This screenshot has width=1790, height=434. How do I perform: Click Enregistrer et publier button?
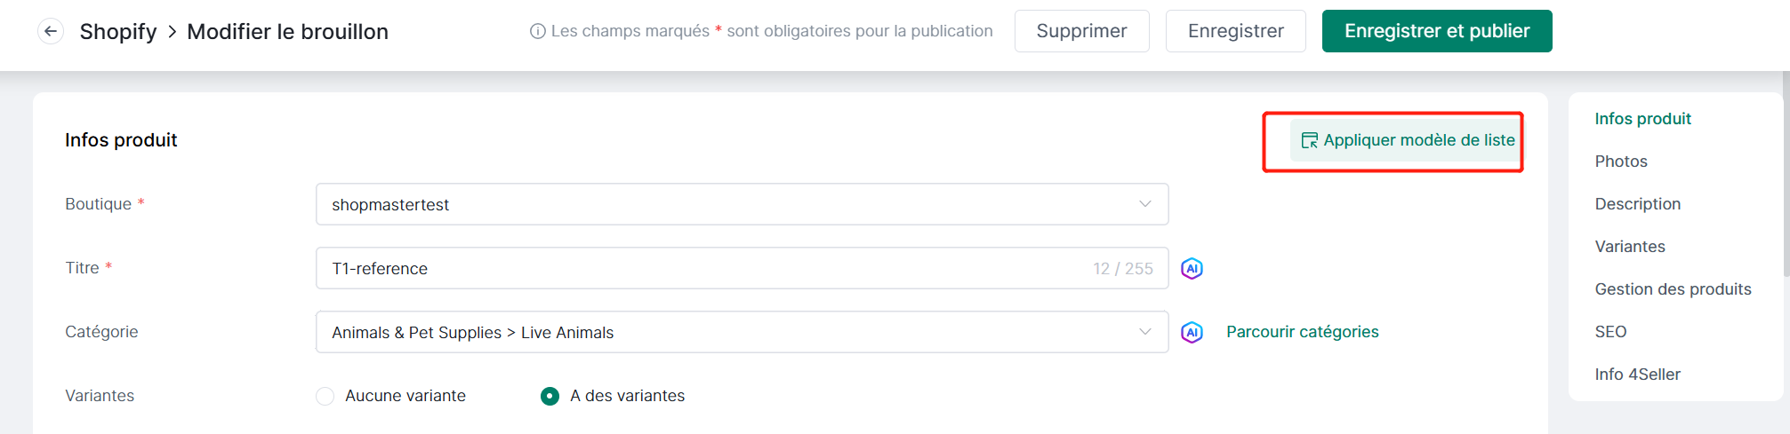coord(1437,31)
